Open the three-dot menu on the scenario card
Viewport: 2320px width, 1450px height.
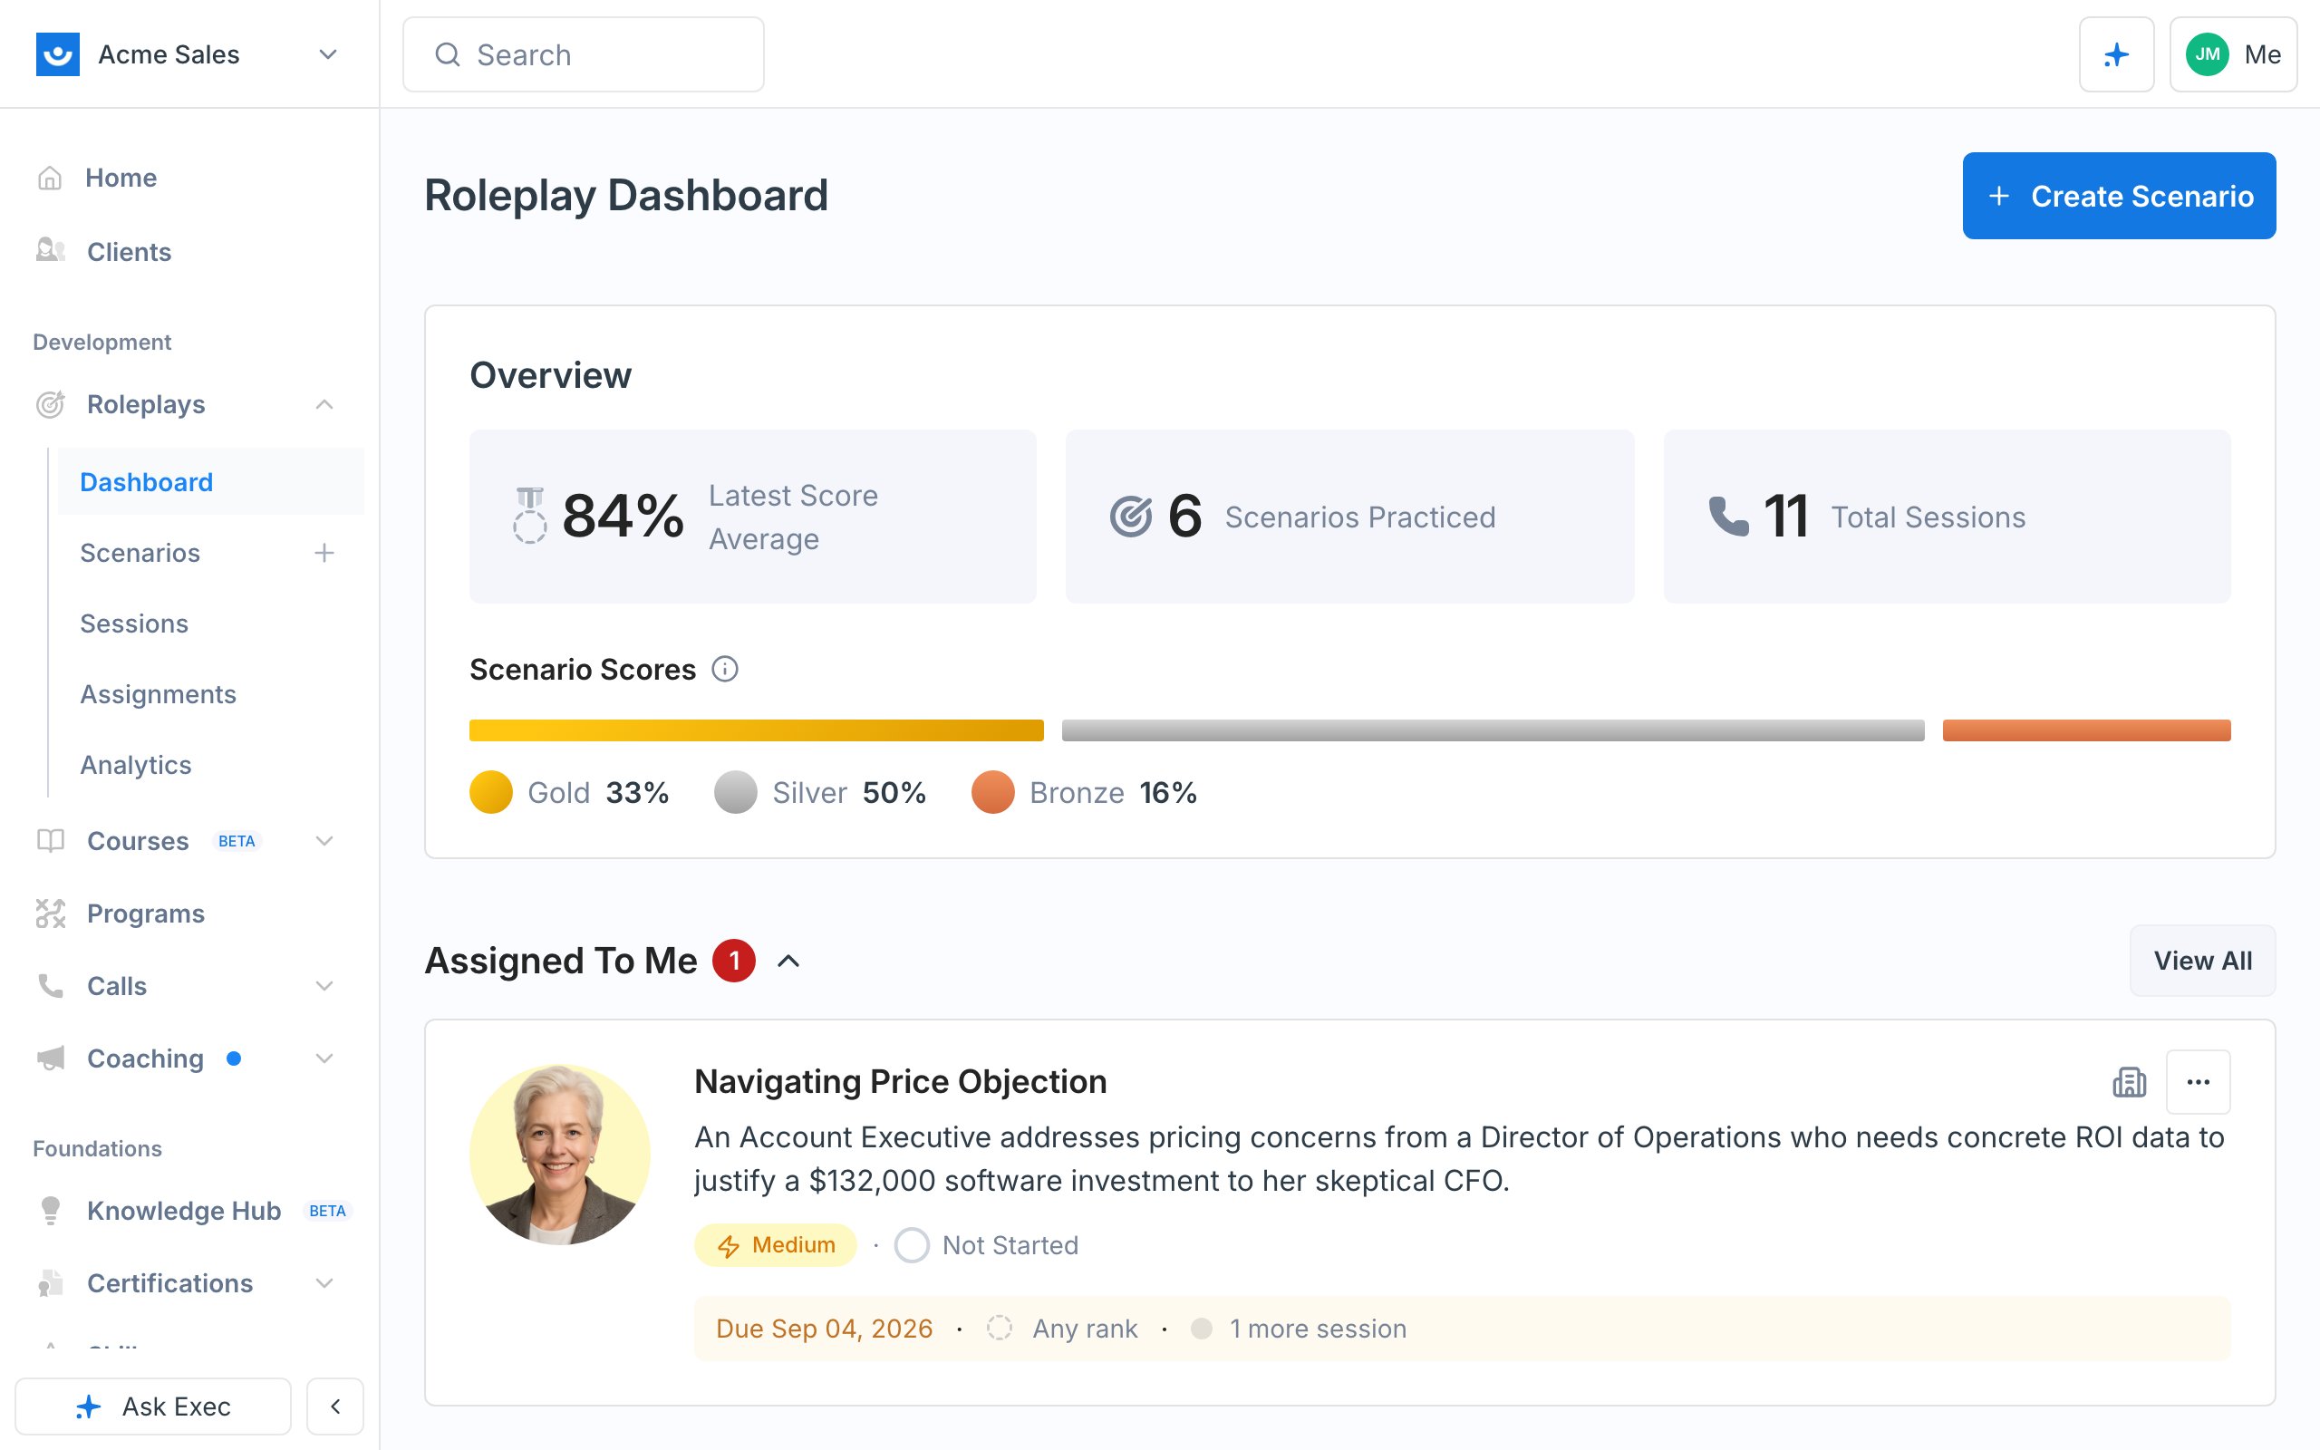point(2199,1082)
